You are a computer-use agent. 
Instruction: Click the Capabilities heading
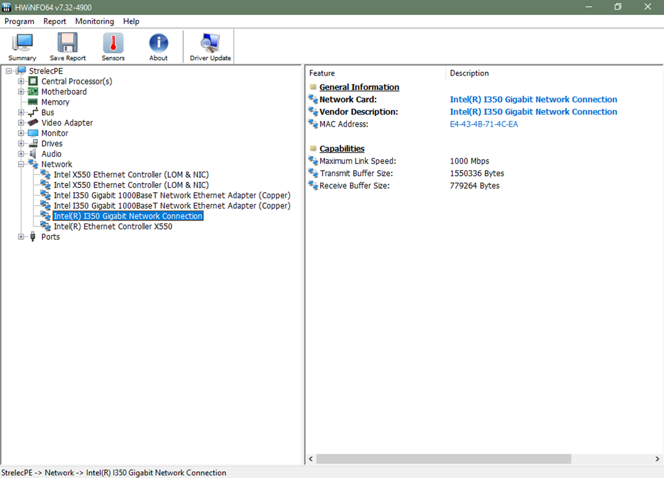click(342, 149)
